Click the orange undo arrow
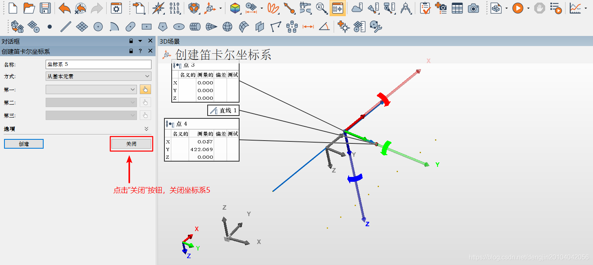 [64, 8]
